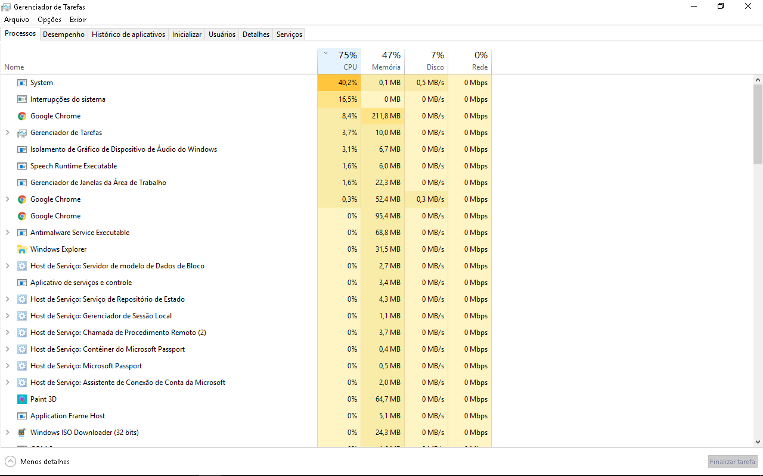The width and height of the screenshot is (763, 476).
Task: Sort by the Disco column header
Action: (426, 61)
